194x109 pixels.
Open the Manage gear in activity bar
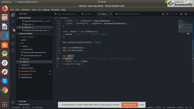click(13, 102)
